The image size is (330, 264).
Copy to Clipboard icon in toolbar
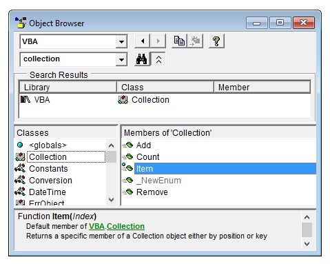[179, 41]
